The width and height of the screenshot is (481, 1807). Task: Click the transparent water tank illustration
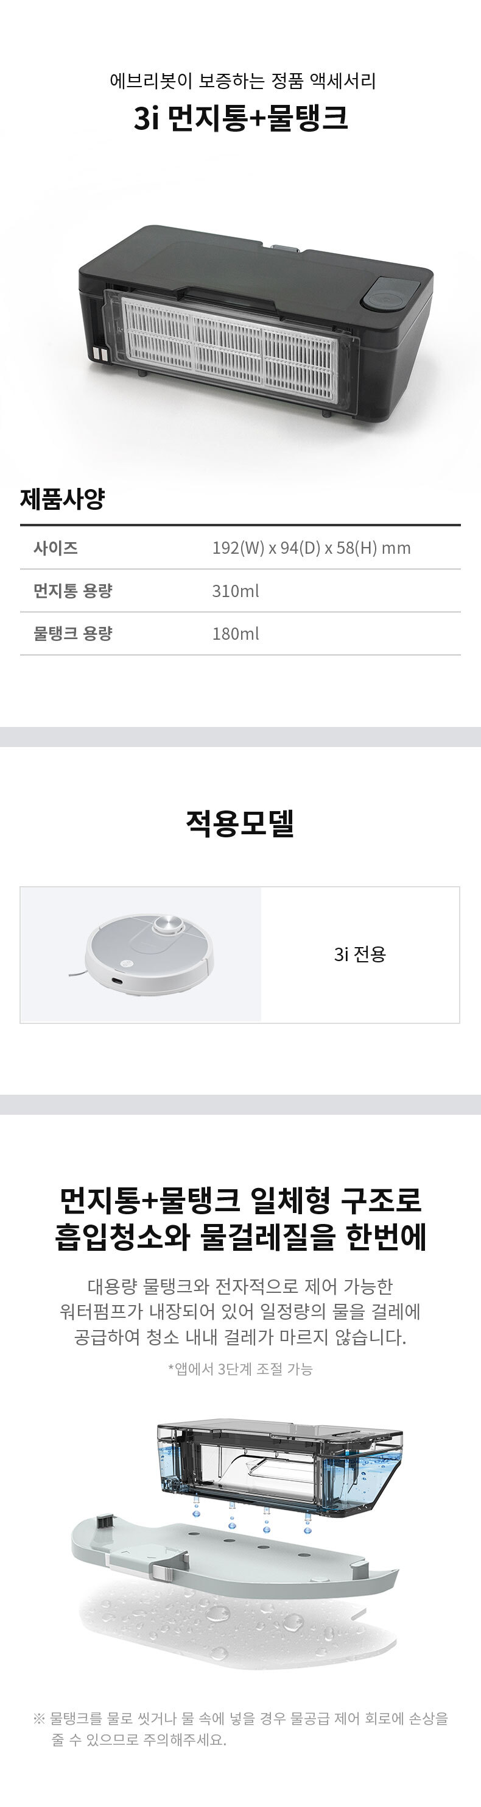[x=280, y=1465]
